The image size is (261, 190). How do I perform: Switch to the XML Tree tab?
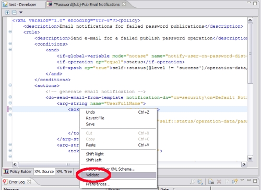(64, 172)
